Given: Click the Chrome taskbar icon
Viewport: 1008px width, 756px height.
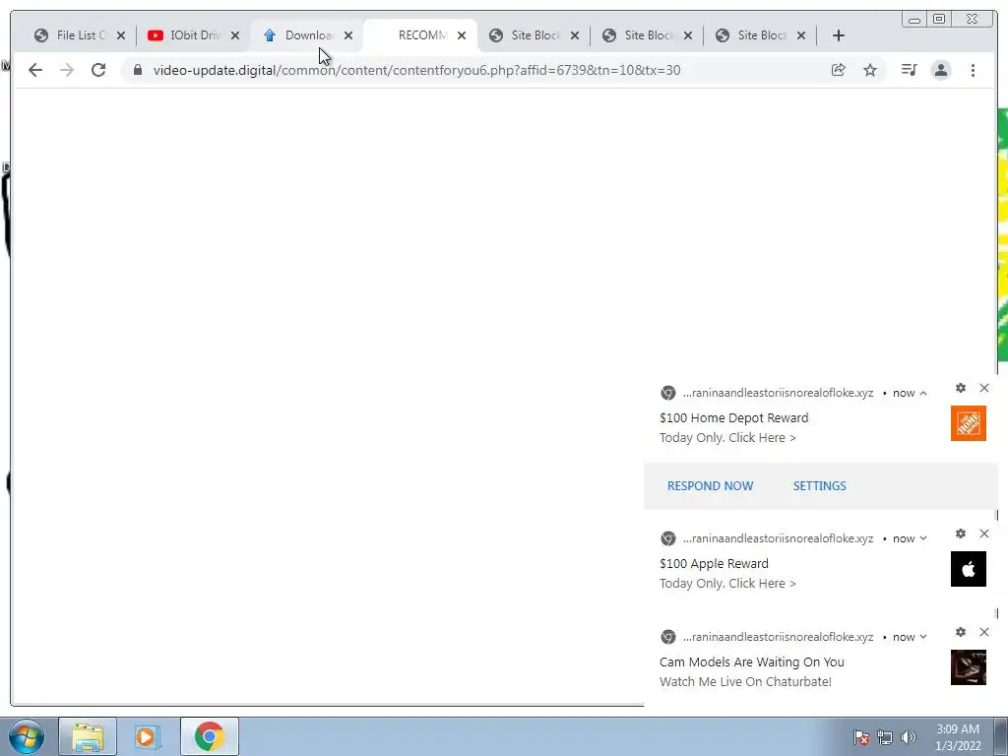Looking at the screenshot, I should (209, 736).
